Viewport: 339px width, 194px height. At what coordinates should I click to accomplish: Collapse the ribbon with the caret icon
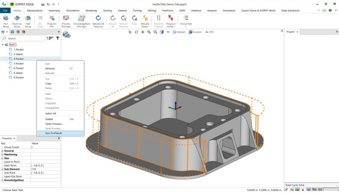[319, 10]
